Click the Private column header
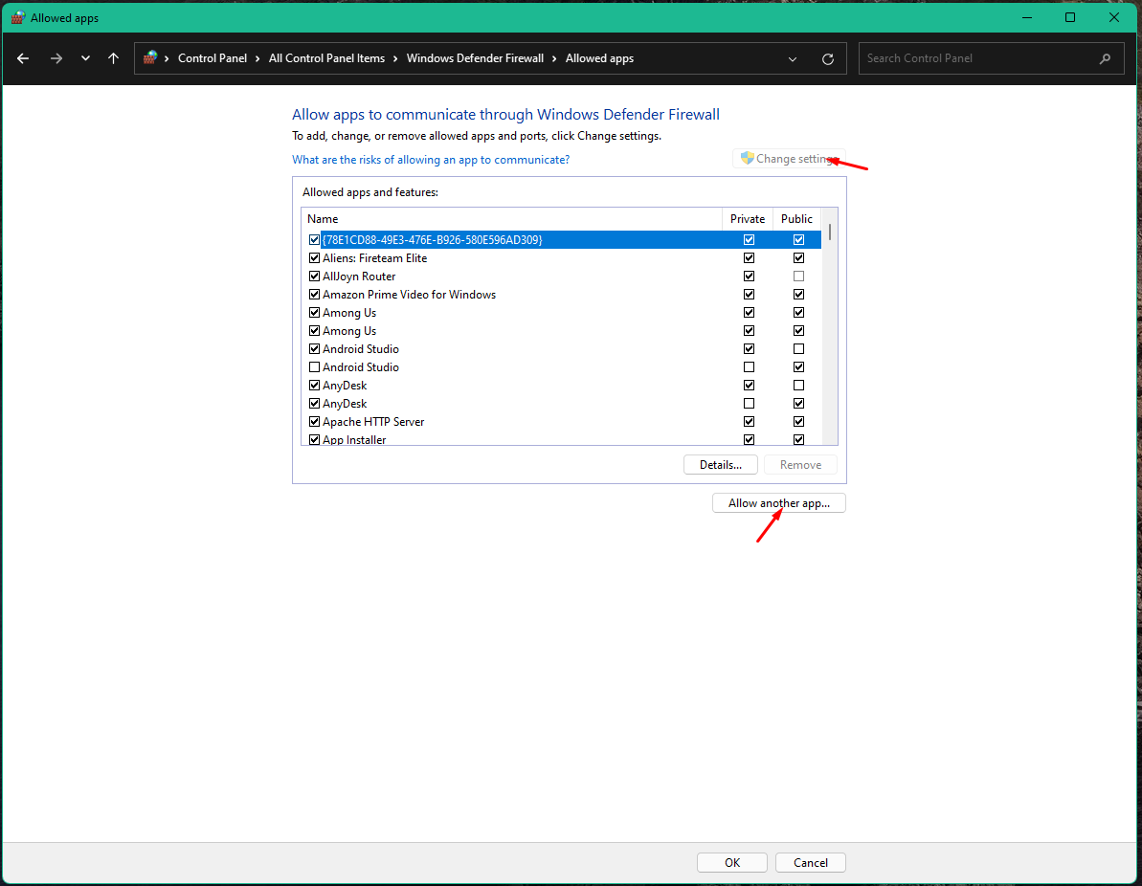This screenshot has height=886, width=1142. tap(748, 218)
